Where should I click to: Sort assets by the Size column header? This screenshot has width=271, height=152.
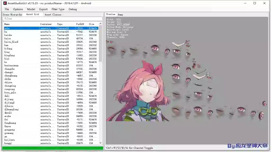point(93,24)
